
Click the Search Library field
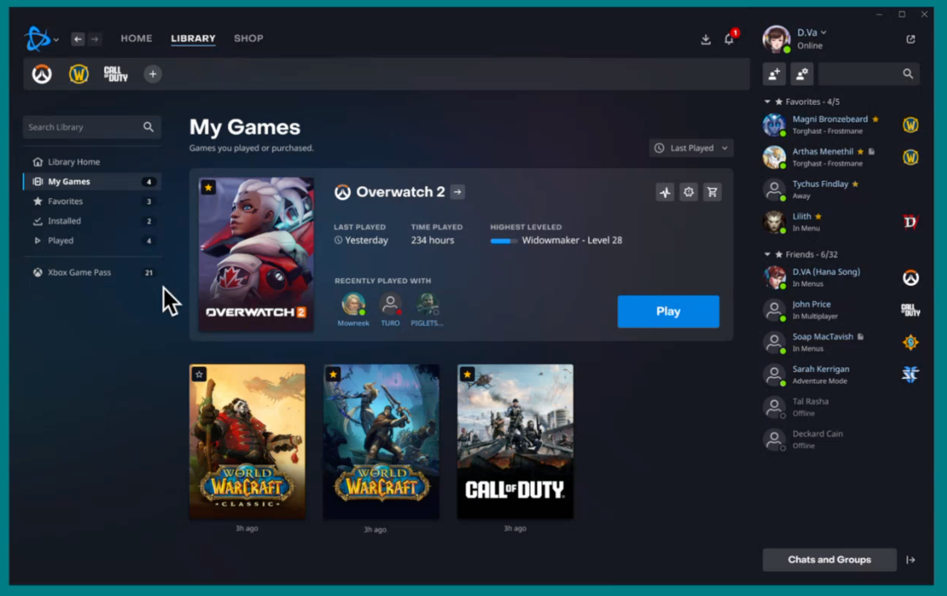pyautogui.click(x=92, y=127)
